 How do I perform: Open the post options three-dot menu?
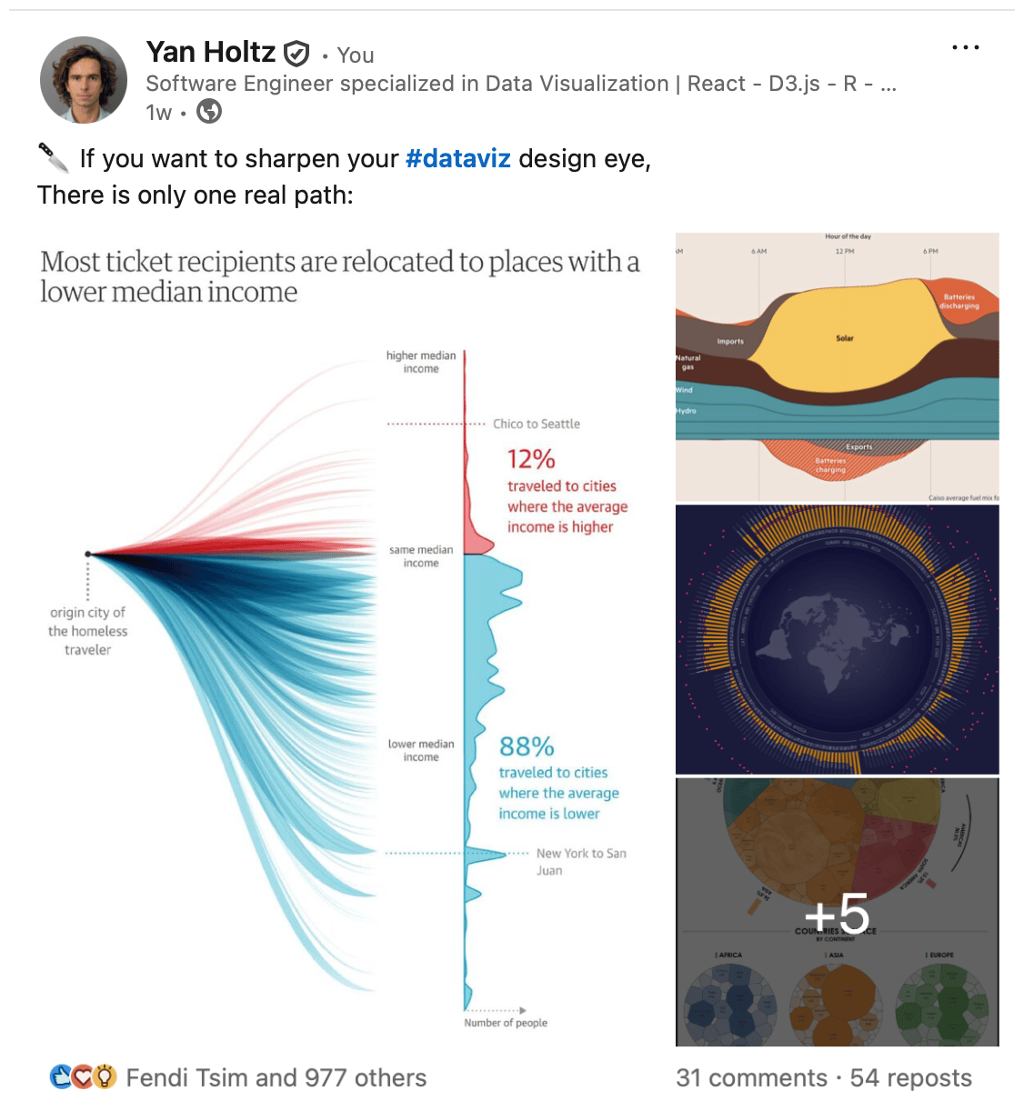[x=965, y=48]
